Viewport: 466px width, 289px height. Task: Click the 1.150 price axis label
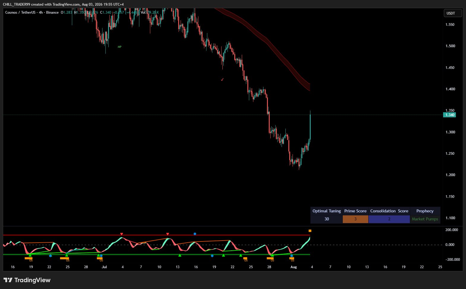(x=450, y=197)
